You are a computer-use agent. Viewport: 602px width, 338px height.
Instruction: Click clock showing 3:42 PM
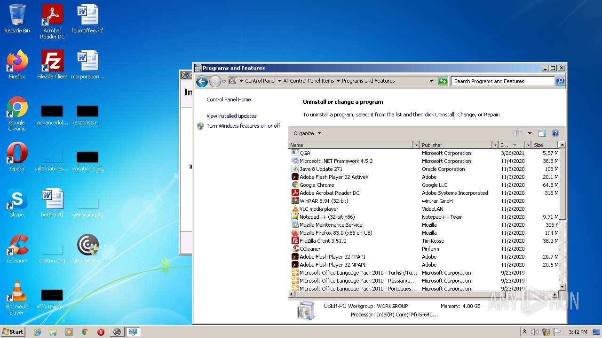point(578,332)
